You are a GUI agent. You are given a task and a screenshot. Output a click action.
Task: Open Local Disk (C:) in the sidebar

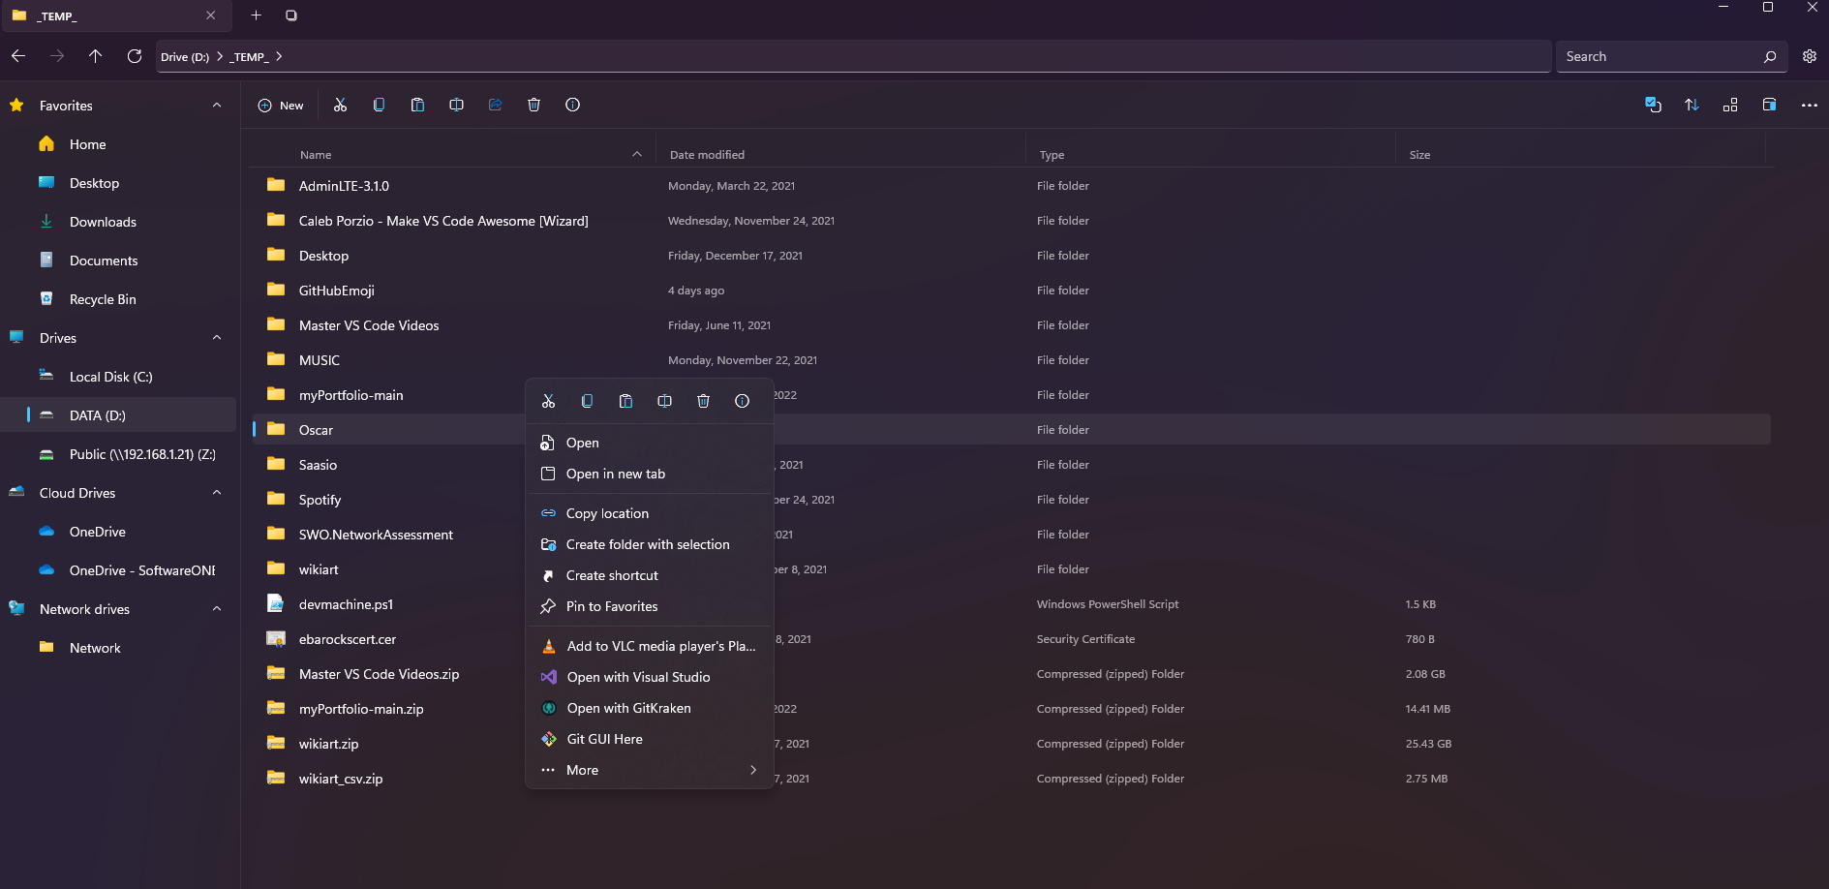110,377
